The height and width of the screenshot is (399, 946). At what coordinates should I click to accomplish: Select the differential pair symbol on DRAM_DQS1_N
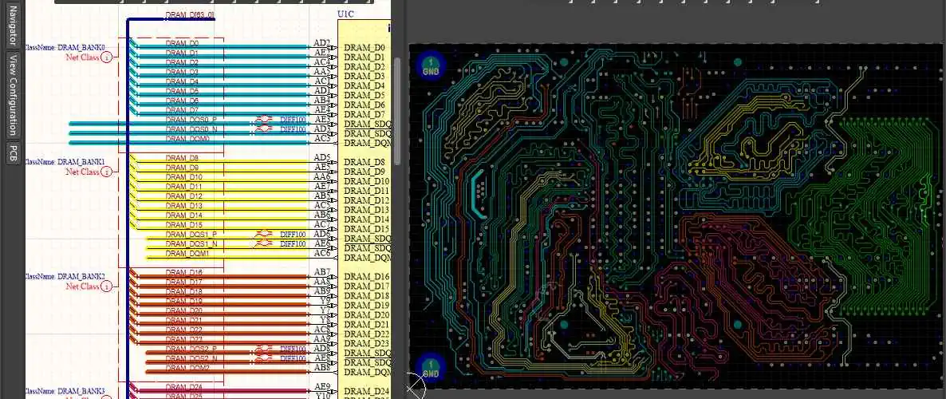tap(265, 243)
